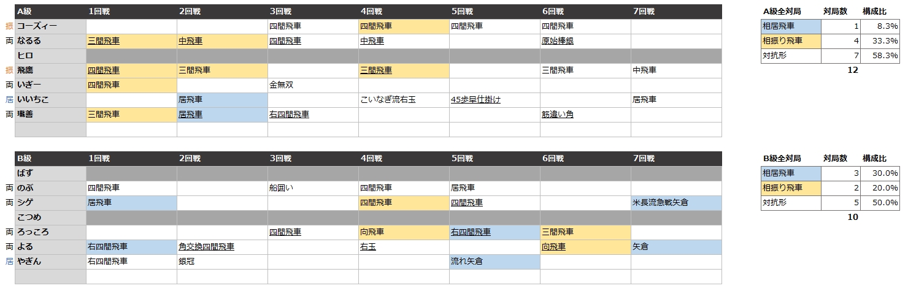
Task: Select the 銀冠 cell in やぎん row
Action: [x=222, y=262]
